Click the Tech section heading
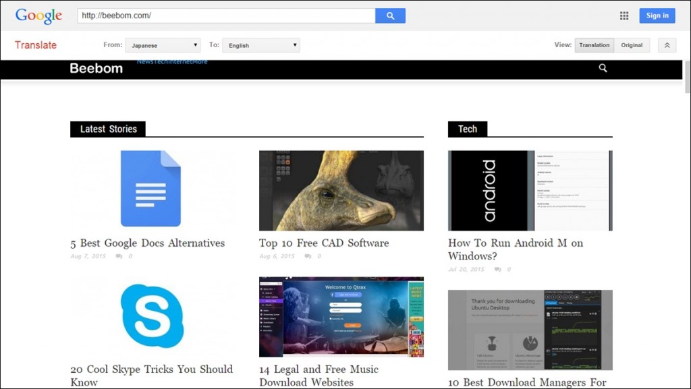The height and width of the screenshot is (389, 691). pyautogui.click(x=468, y=129)
